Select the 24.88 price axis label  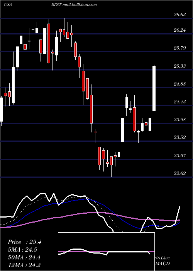[180, 84]
